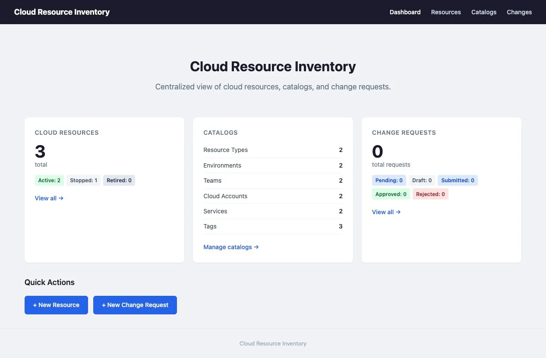
Task: Click the Tags count value 3
Action: pos(341,226)
